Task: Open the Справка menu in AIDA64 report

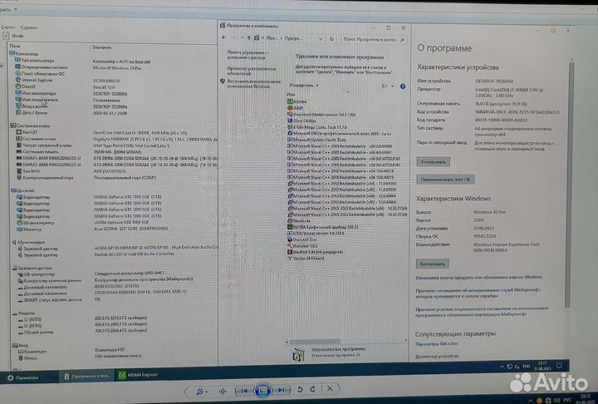Action: (29, 27)
